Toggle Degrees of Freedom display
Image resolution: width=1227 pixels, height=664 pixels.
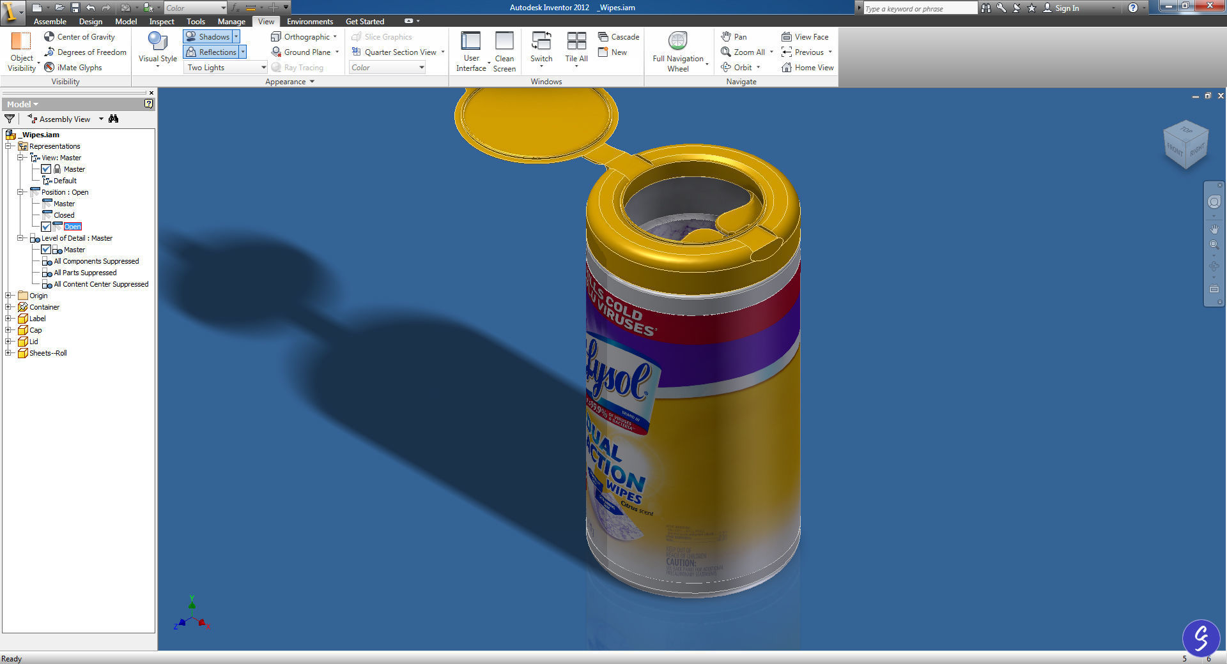(85, 52)
